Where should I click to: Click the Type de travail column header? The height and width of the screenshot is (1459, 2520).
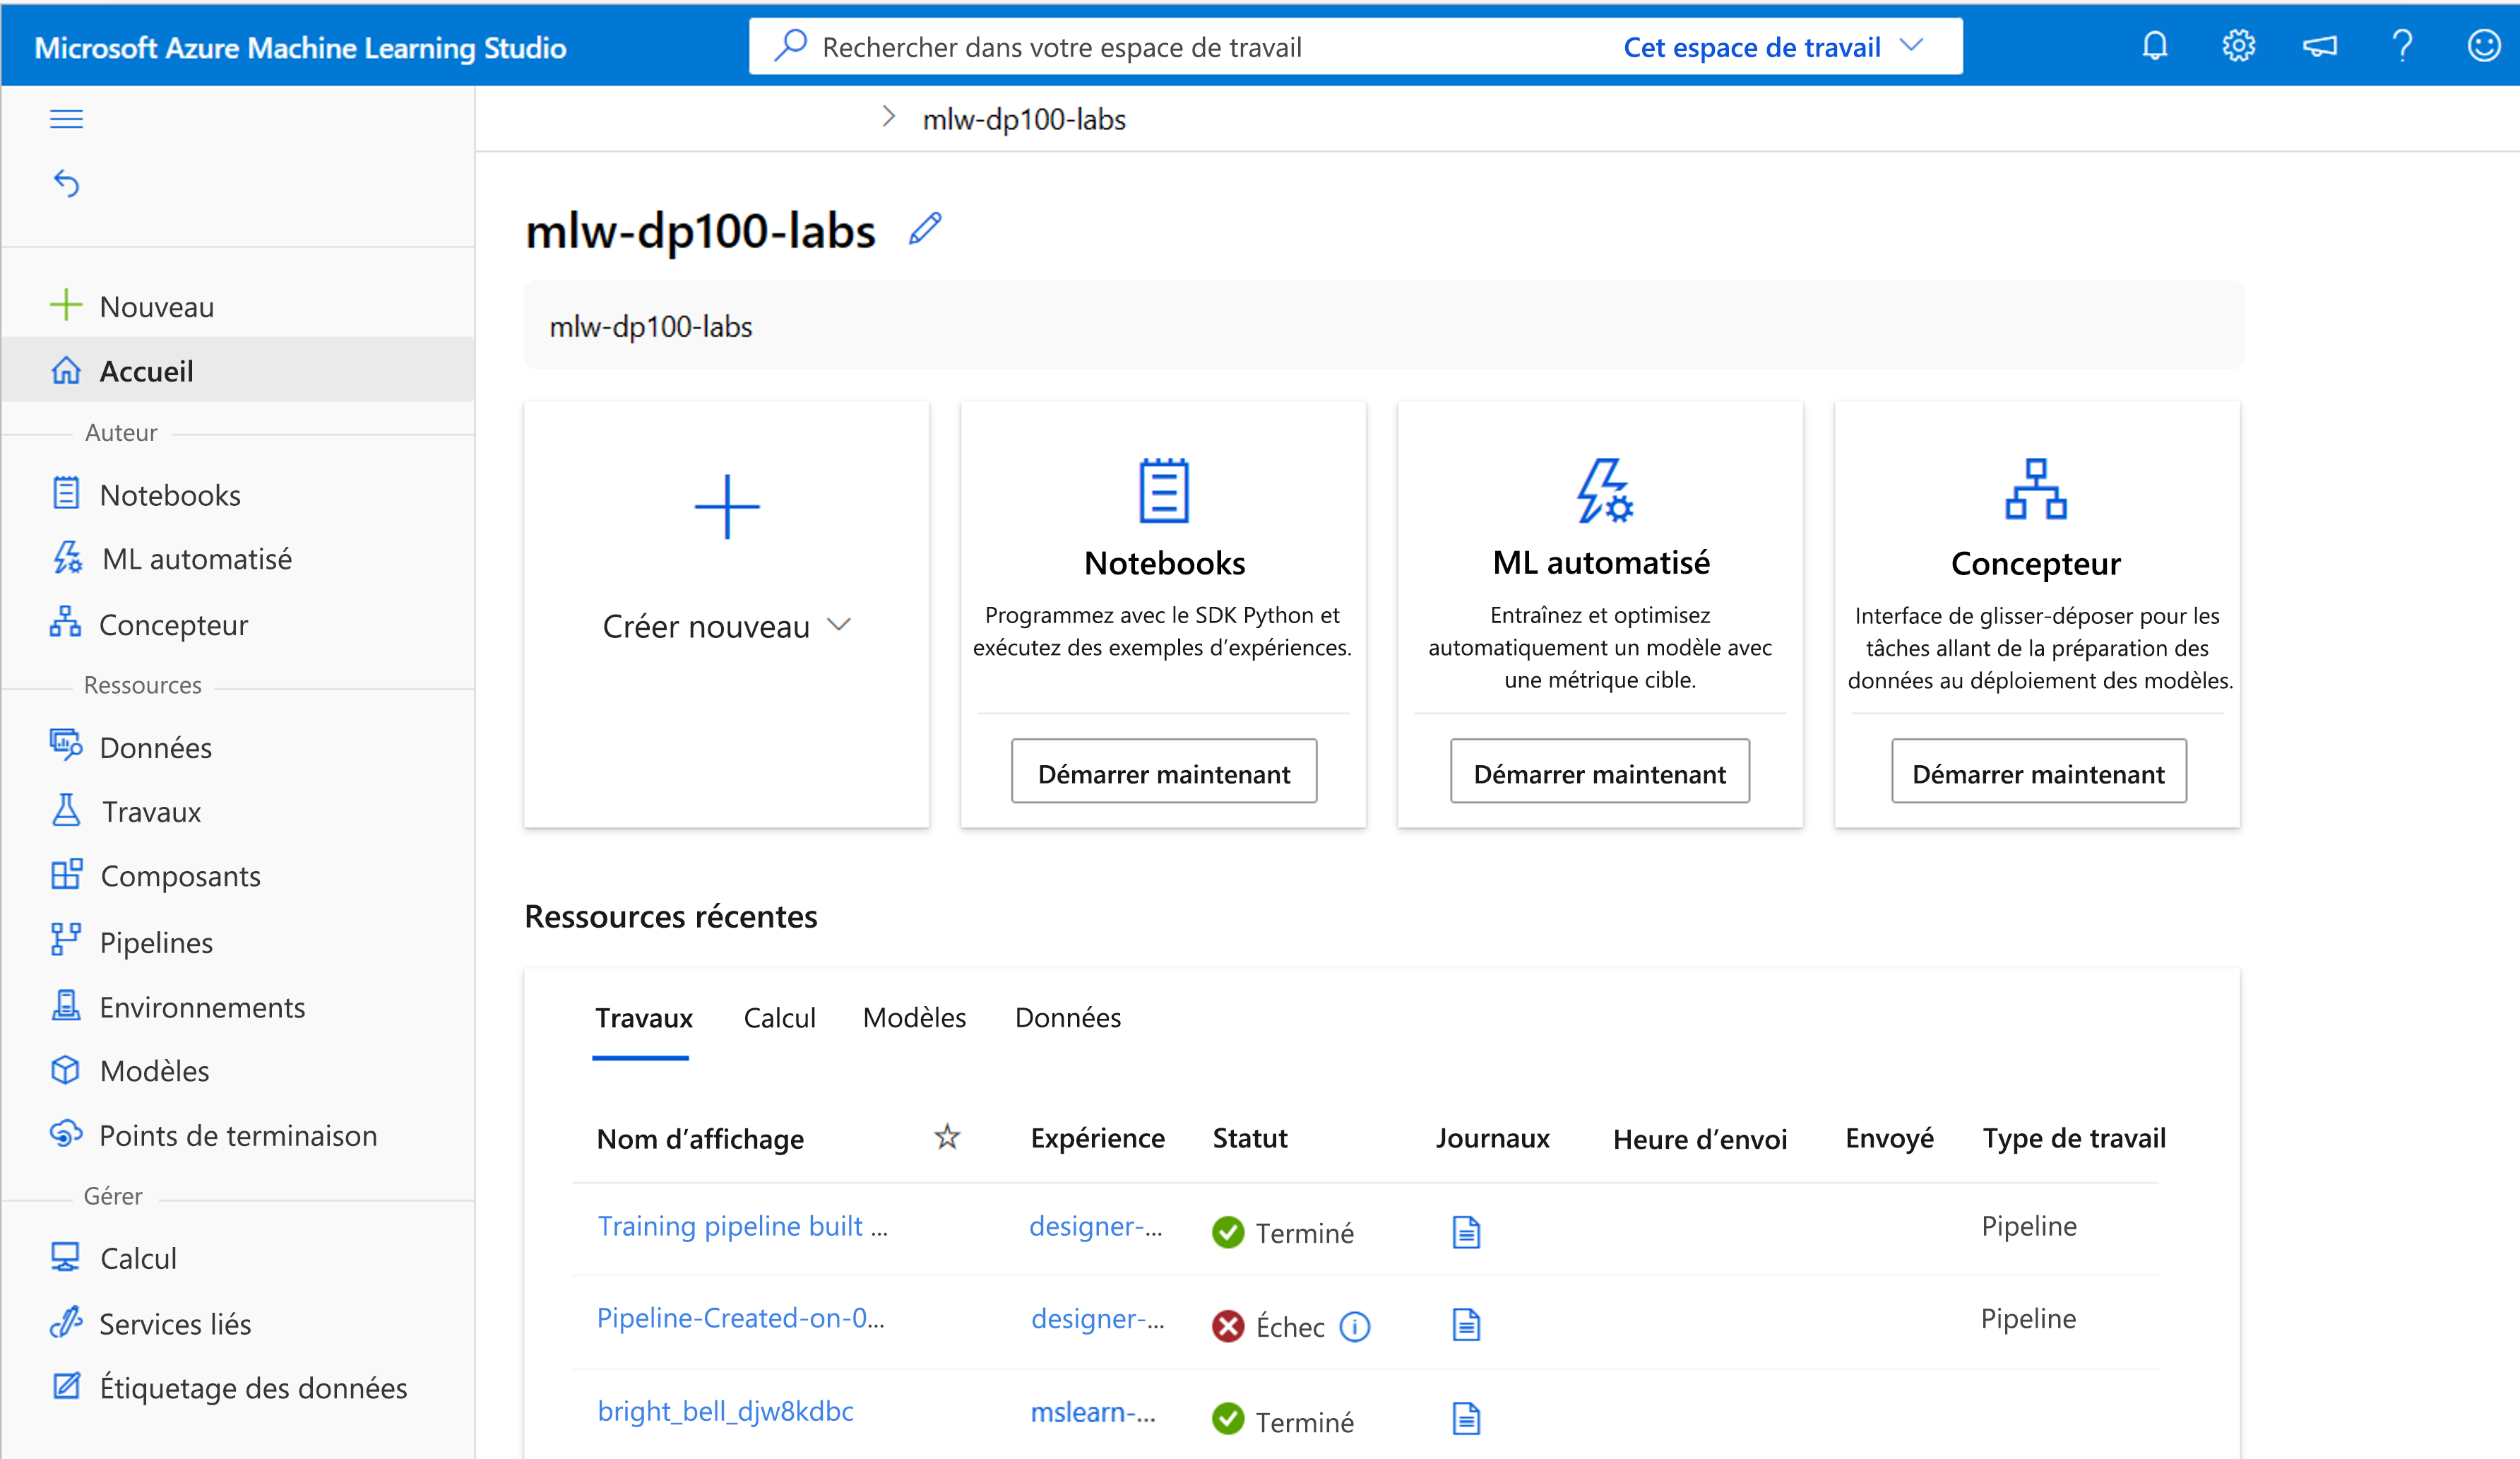pyautogui.click(x=2074, y=1138)
